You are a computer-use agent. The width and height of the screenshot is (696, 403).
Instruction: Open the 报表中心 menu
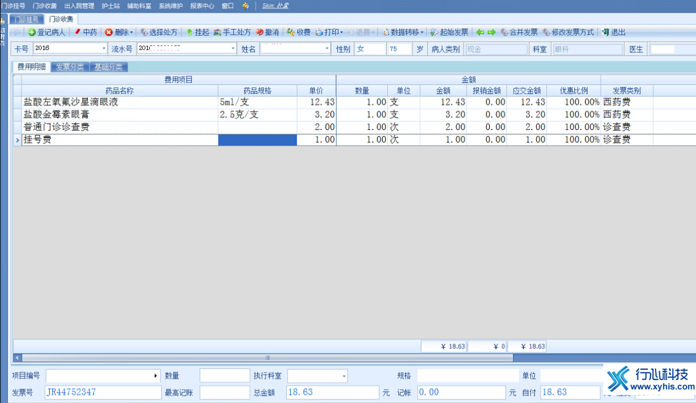click(x=202, y=6)
